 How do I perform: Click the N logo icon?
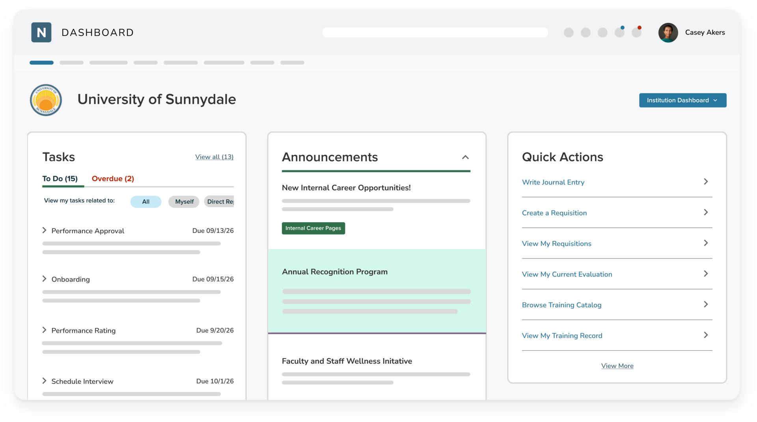click(41, 32)
